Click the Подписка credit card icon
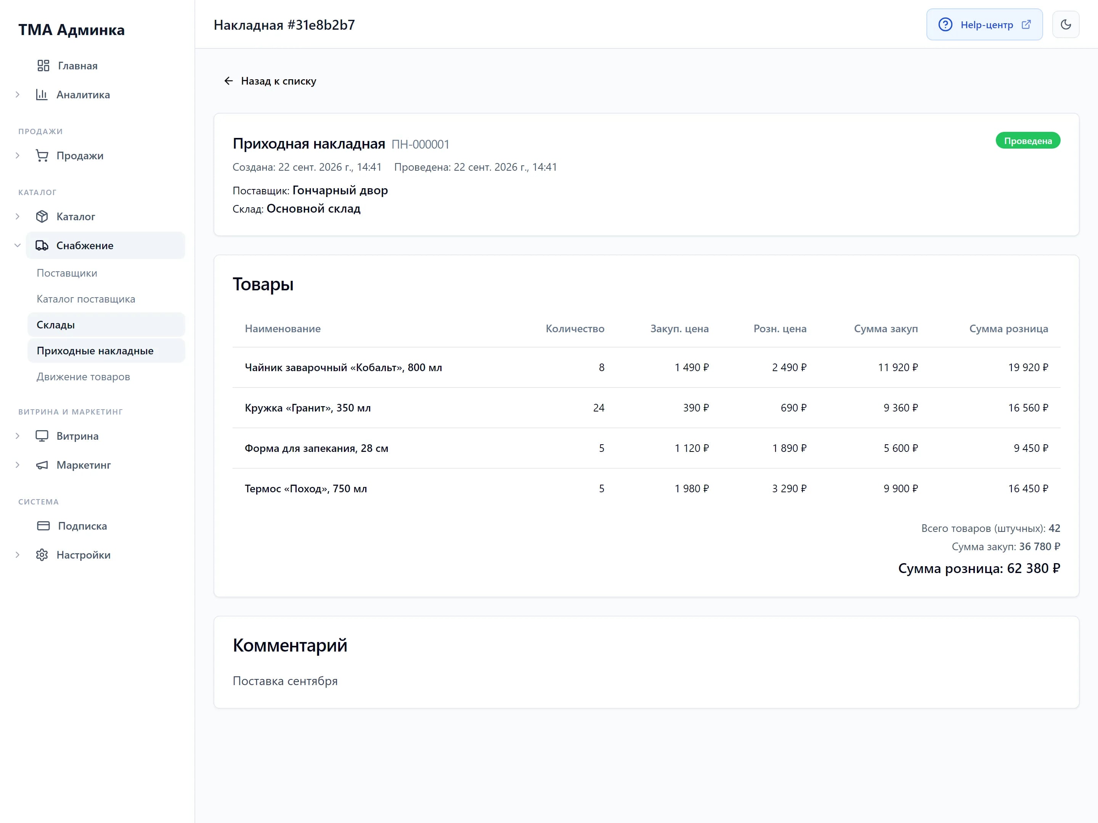Image resolution: width=1098 pixels, height=823 pixels. tap(43, 526)
